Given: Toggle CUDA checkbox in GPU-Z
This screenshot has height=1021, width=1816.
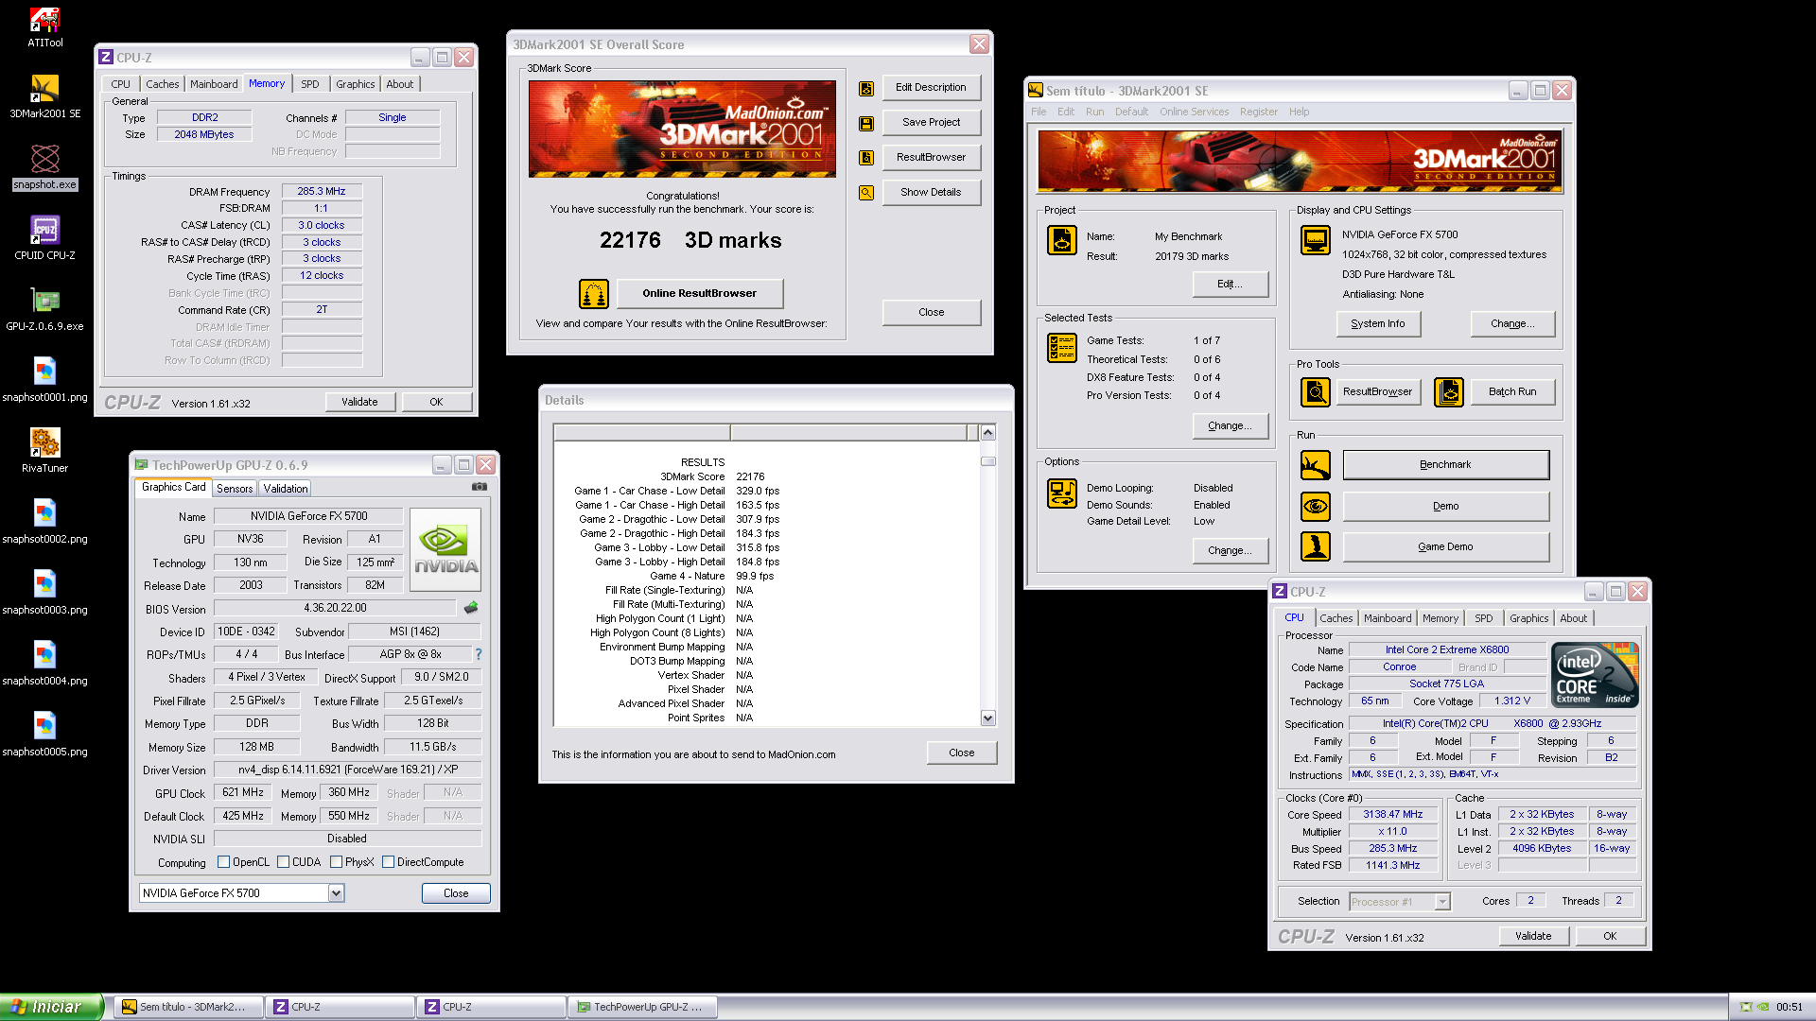Looking at the screenshot, I should point(283,862).
